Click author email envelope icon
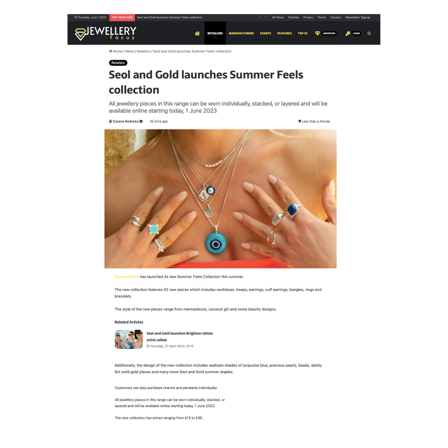The height and width of the screenshot is (448, 448). click(141, 121)
